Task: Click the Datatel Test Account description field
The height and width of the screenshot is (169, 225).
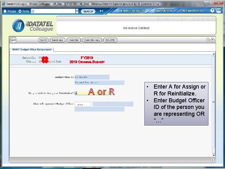Action: [x=99, y=83]
